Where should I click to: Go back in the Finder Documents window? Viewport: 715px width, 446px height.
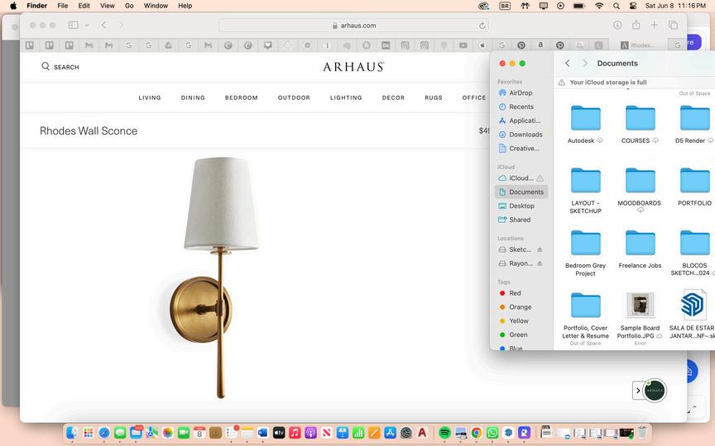567,64
